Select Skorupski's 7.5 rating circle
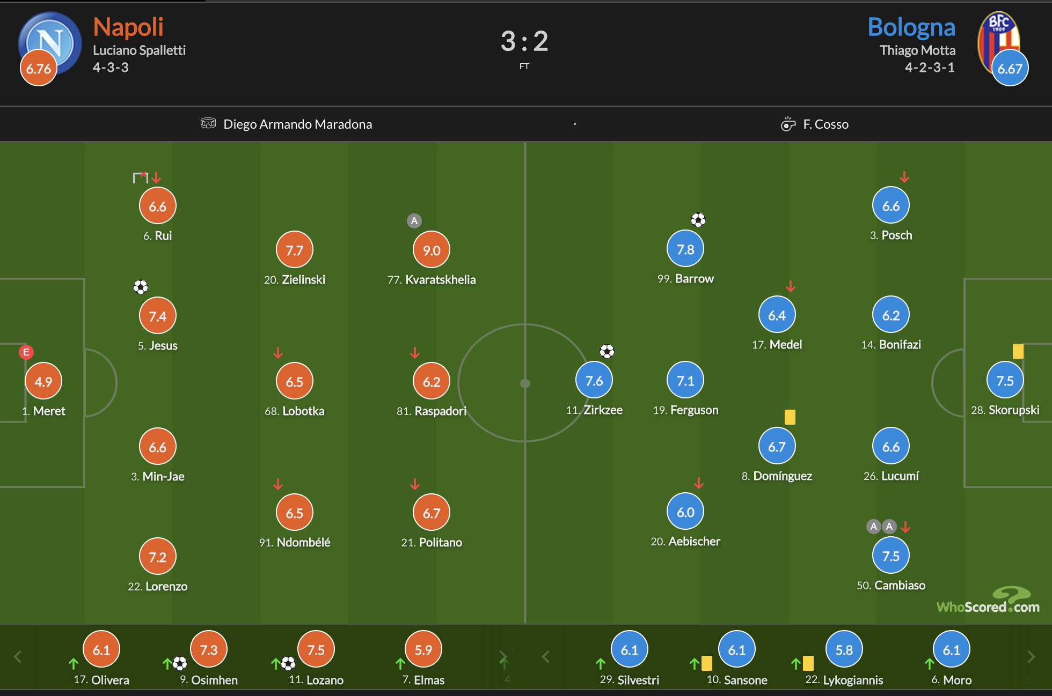The height and width of the screenshot is (696, 1052). coord(1005,381)
